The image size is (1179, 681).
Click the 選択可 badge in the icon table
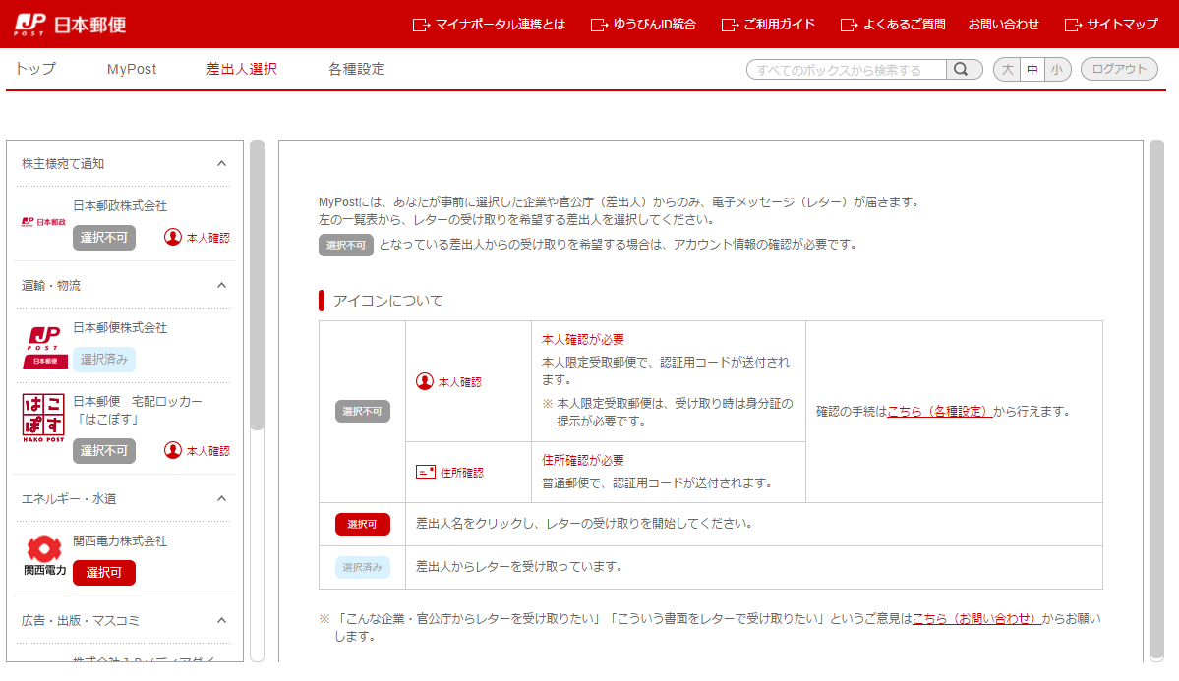click(x=363, y=524)
